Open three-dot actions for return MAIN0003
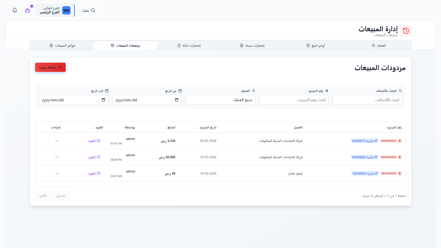The image size is (441, 248). coord(57,141)
